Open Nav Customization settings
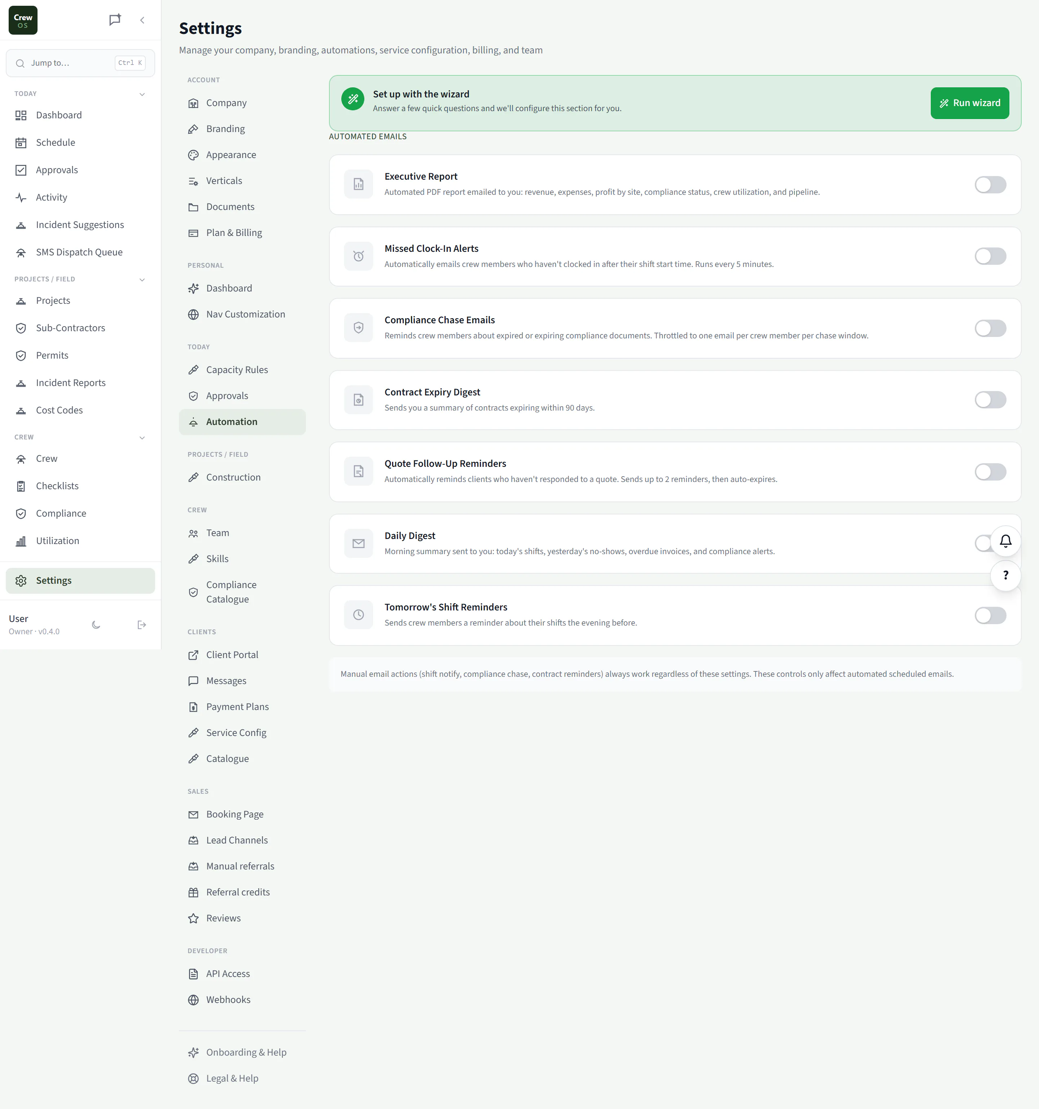1039x1109 pixels. coord(242,314)
